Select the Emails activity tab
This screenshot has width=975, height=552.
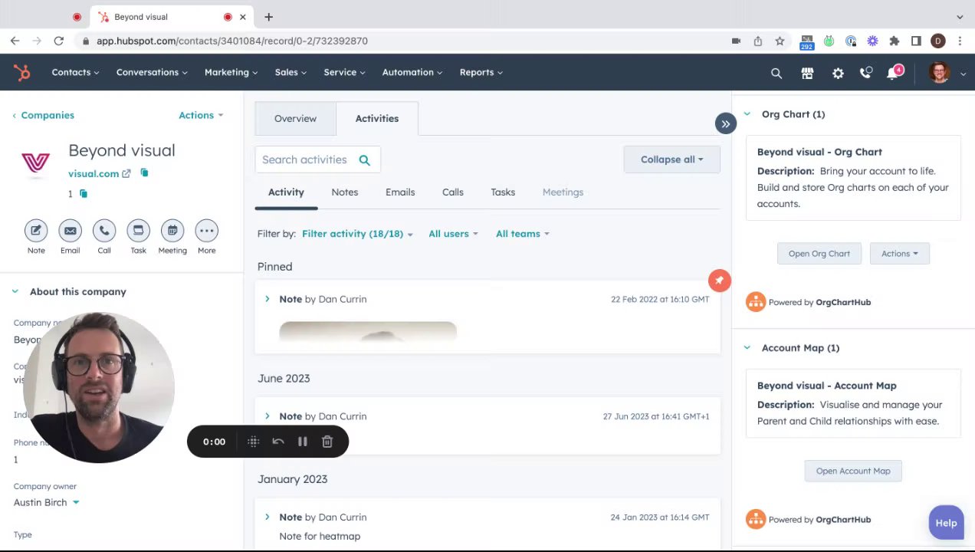pos(400,192)
